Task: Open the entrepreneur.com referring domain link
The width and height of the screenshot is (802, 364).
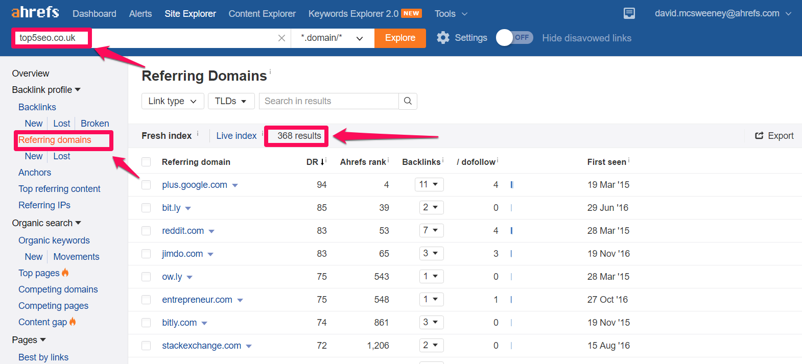Action: [x=197, y=300]
